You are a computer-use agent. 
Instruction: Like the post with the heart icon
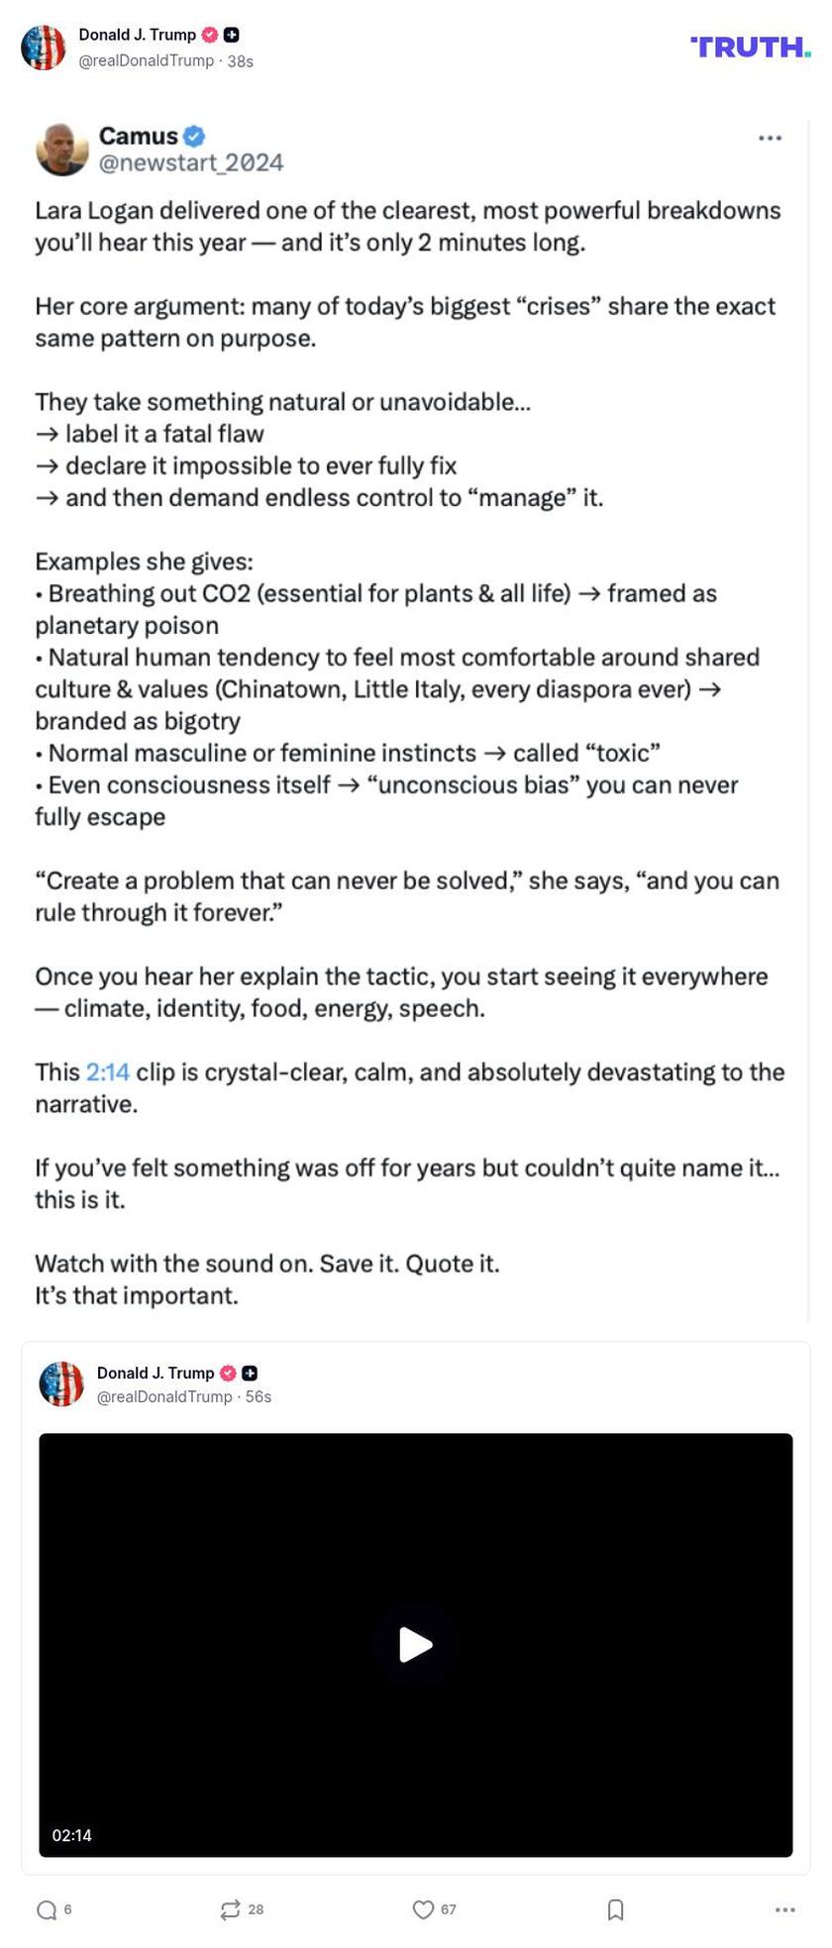pyautogui.click(x=423, y=1909)
